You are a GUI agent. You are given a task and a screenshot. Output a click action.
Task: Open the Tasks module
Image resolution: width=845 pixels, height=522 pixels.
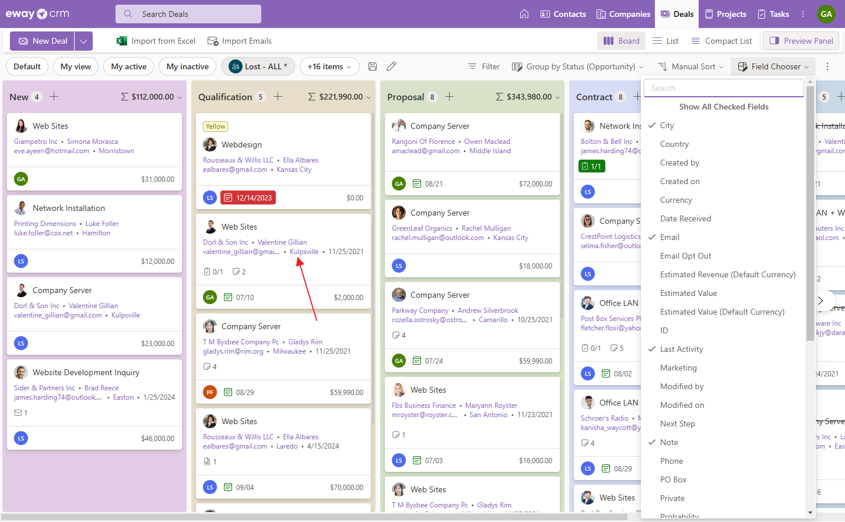[773, 14]
